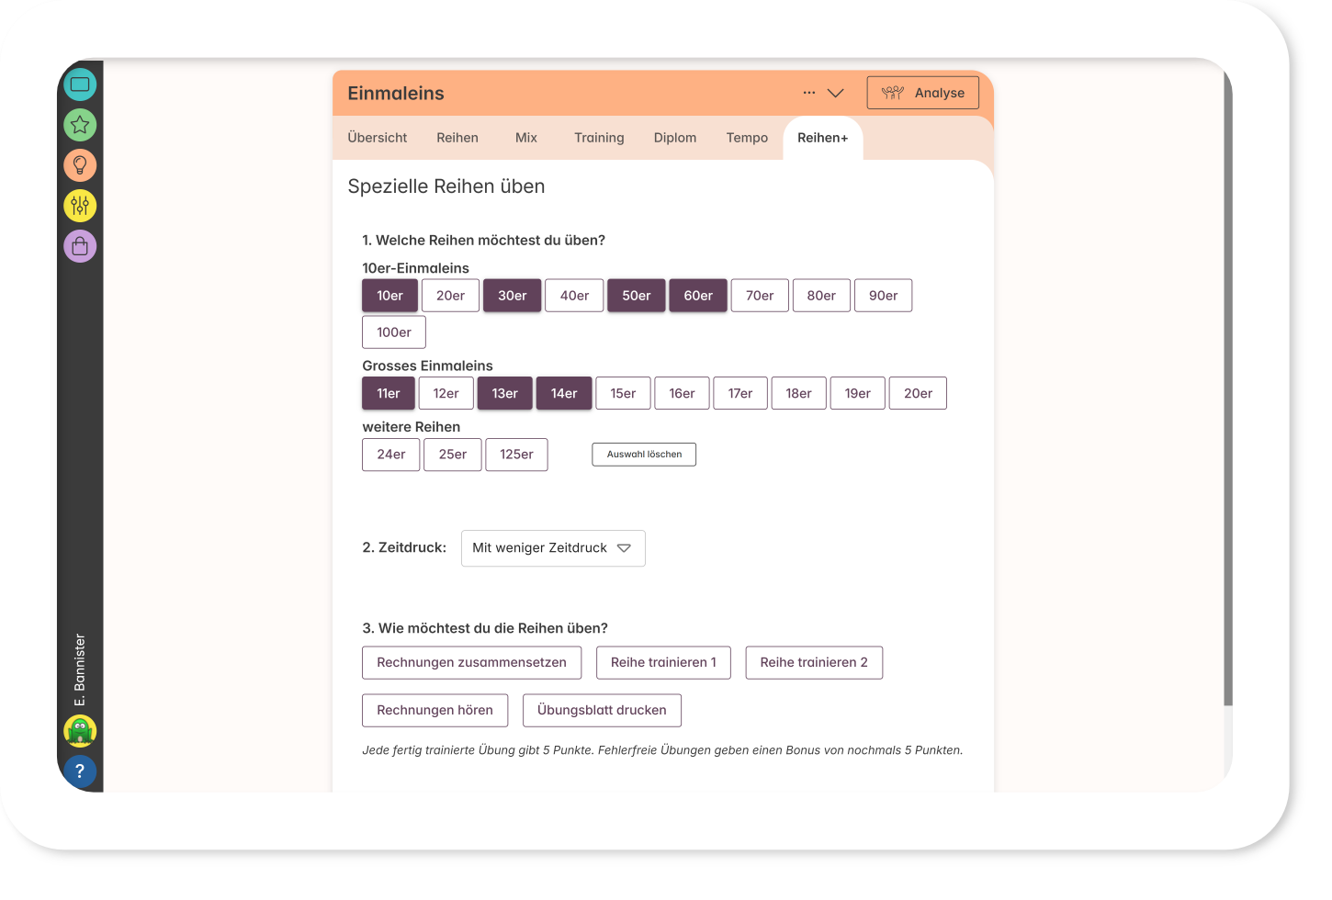This screenshot has height=900, width=1332.
Task: Open the teal screen icon in sidebar
Action: click(x=80, y=84)
